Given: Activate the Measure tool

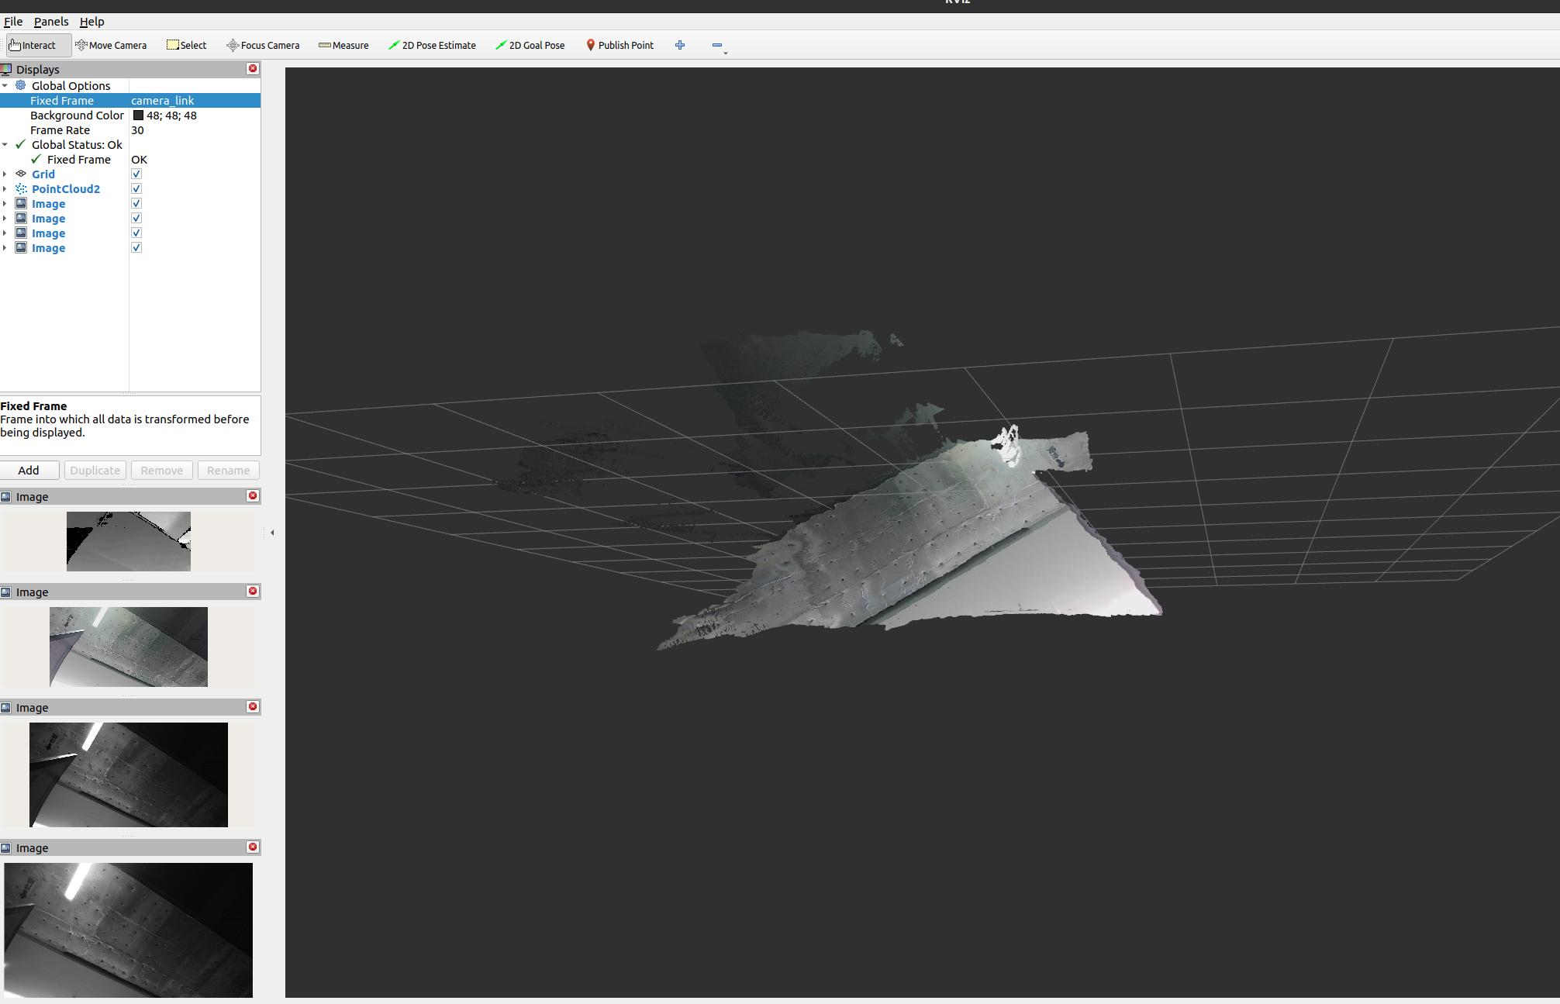Looking at the screenshot, I should pyautogui.click(x=343, y=45).
